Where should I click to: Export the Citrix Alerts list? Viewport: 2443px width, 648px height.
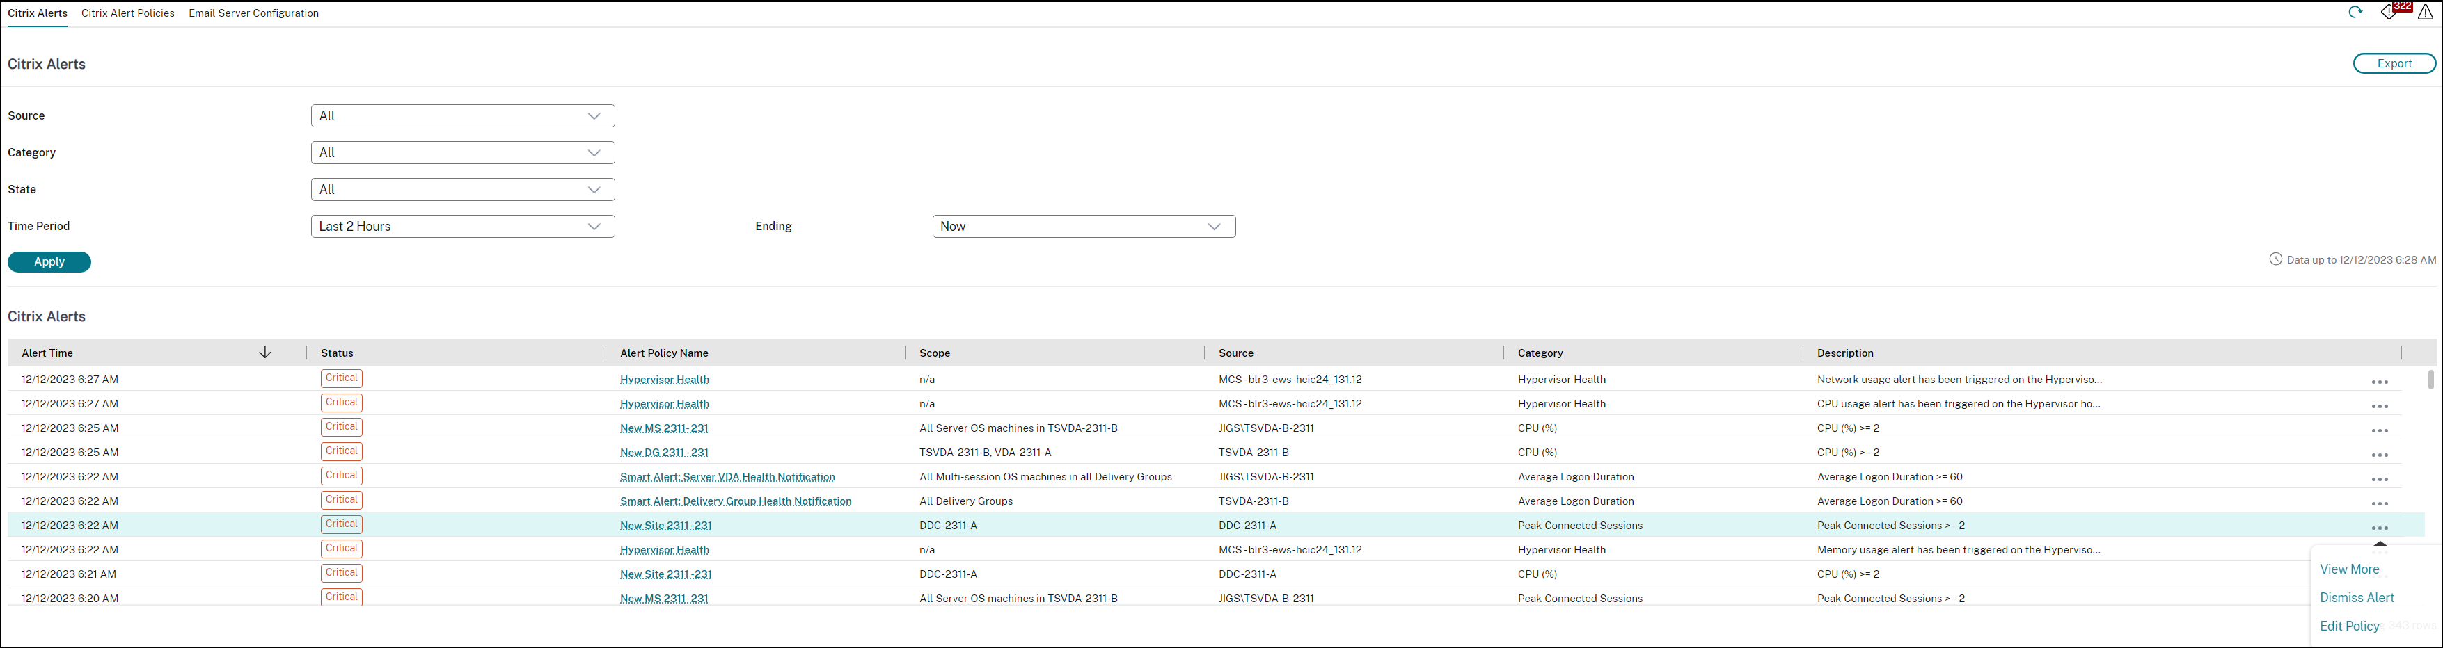point(2394,63)
